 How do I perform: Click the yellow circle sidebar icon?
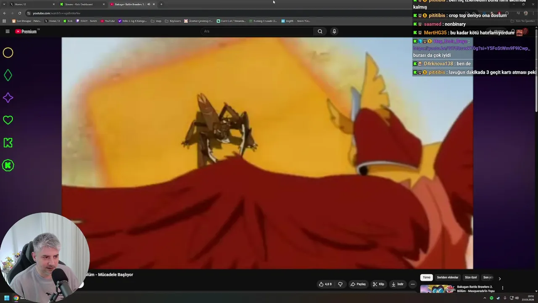(x=8, y=53)
